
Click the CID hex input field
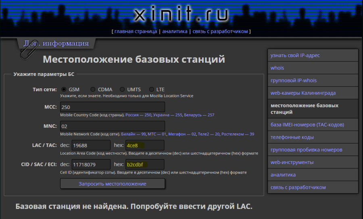(x=145, y=164)
